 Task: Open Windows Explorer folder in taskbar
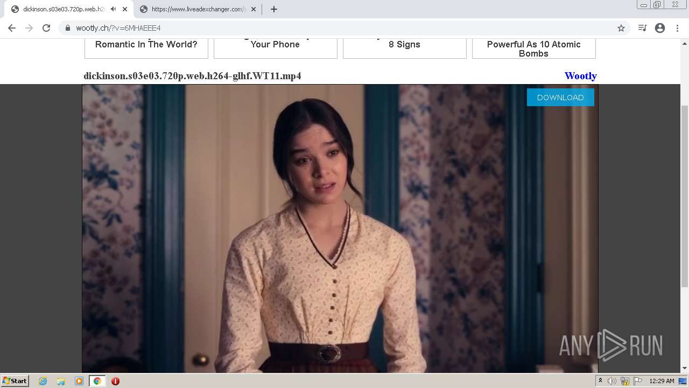[61, 381]
